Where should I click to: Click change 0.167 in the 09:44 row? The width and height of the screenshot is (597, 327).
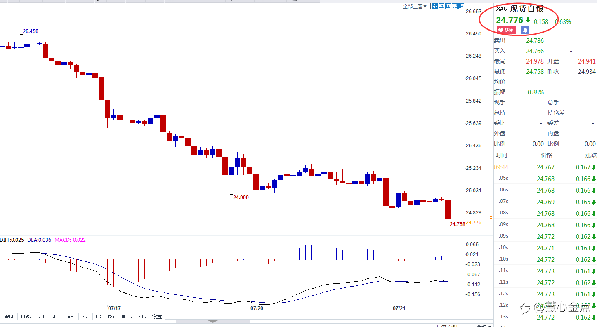583,167
